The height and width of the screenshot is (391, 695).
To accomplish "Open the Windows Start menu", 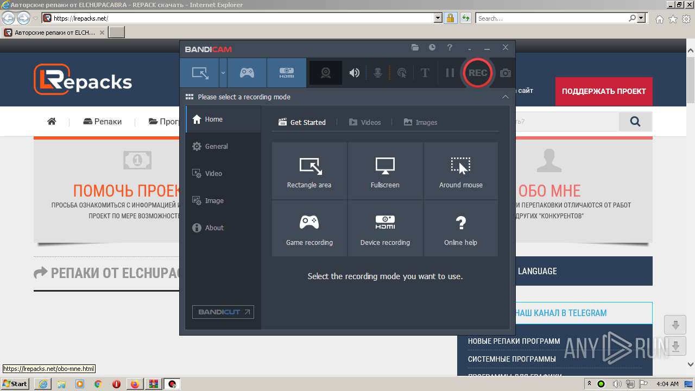I will pyautogui.click(x=16, y=384).
